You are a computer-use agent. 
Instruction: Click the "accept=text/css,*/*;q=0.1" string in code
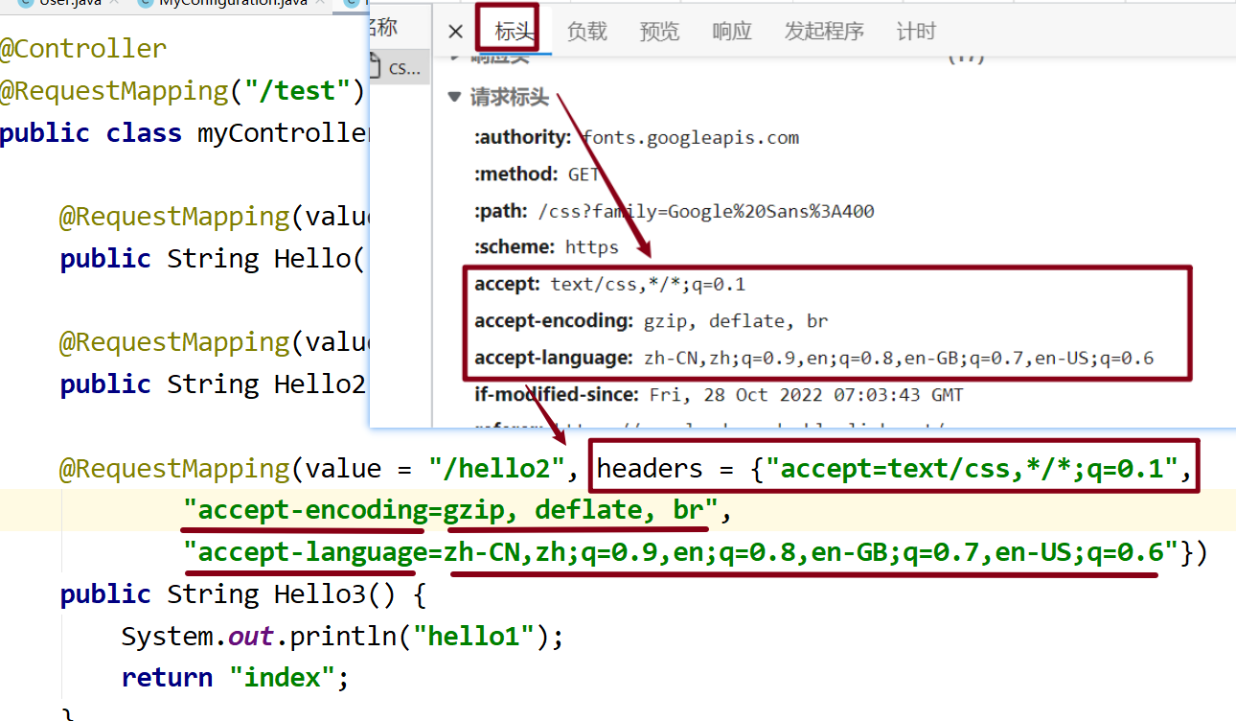click(x=971, y=469)
